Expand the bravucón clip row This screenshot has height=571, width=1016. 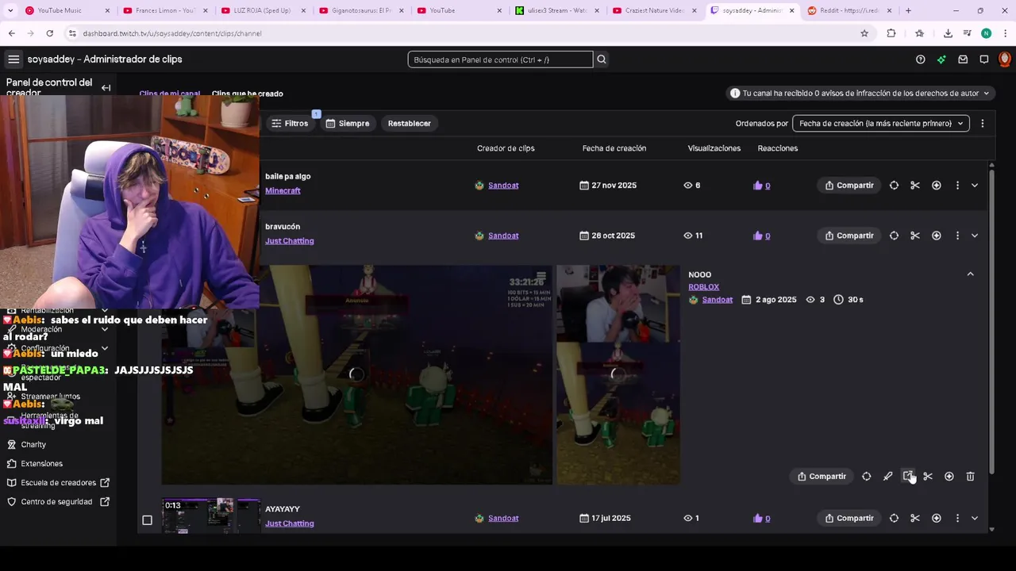click(975, 236)
